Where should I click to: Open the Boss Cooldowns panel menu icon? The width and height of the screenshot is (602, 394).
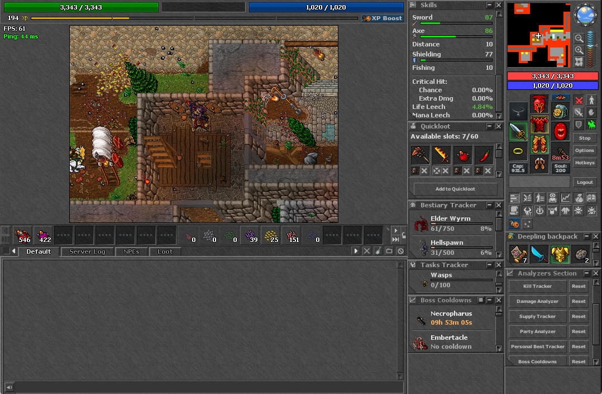(481, 300)
